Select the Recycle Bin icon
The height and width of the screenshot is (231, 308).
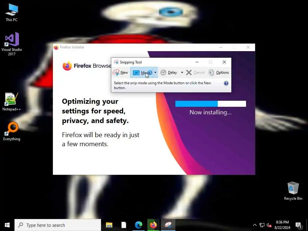293,191
